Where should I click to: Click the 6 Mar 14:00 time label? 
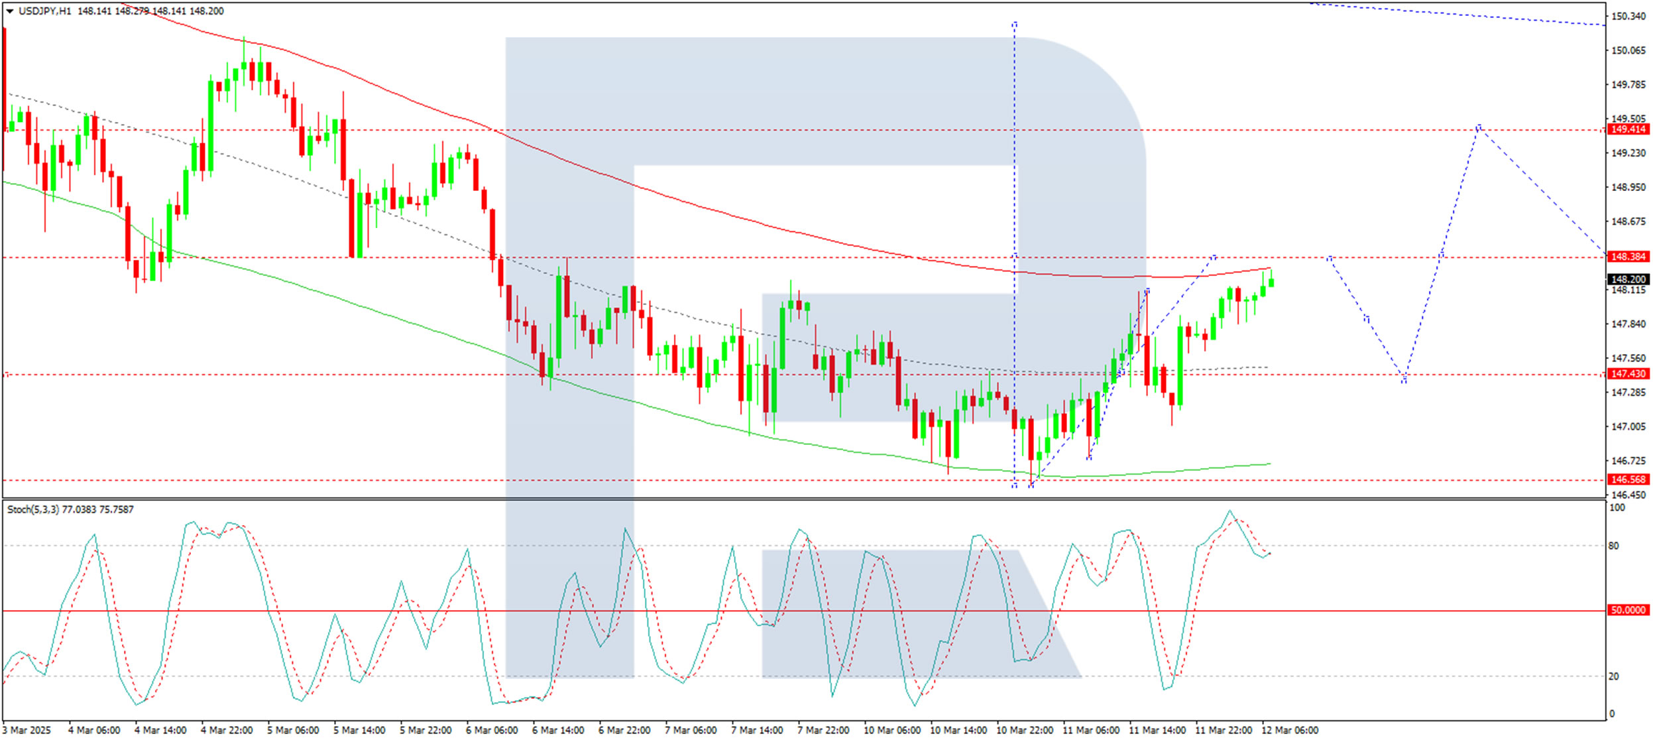(x=557, y=730)
